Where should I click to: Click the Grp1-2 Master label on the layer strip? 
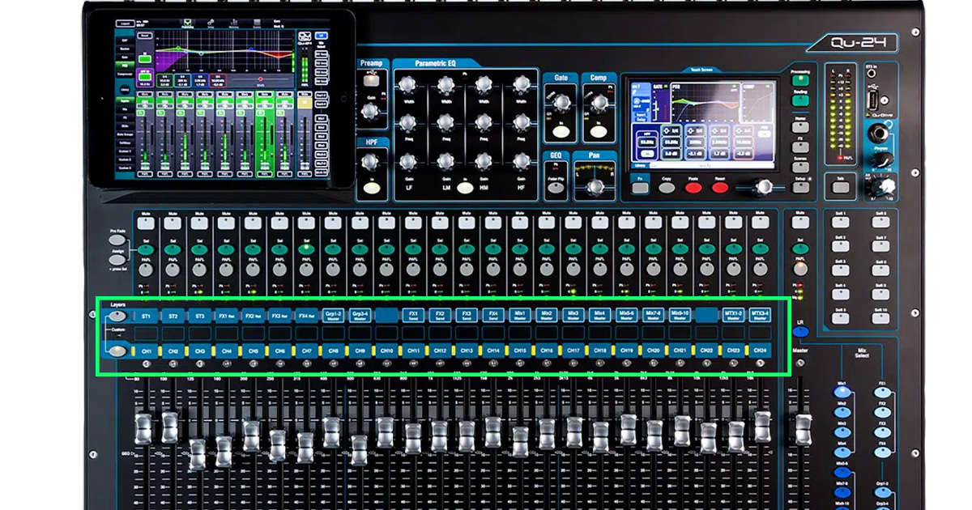pos(333,315)
